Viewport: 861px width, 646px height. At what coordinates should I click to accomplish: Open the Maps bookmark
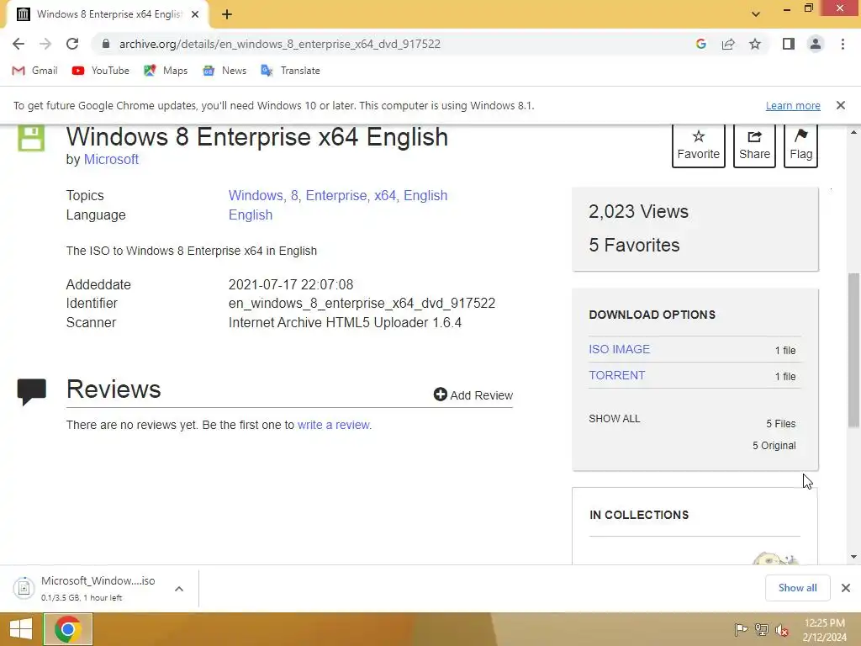pos(166,71)
